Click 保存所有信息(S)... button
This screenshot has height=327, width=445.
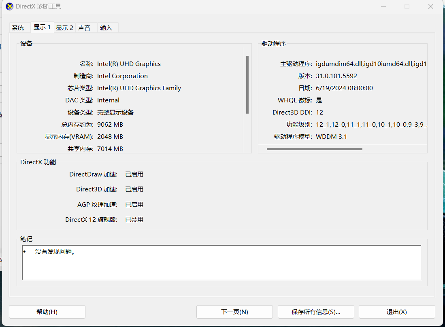coord(316,312)
